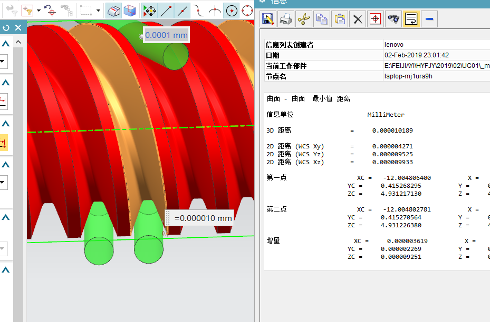490x322 pixels.
Task: Print the information listing
Action: (286, 19)
